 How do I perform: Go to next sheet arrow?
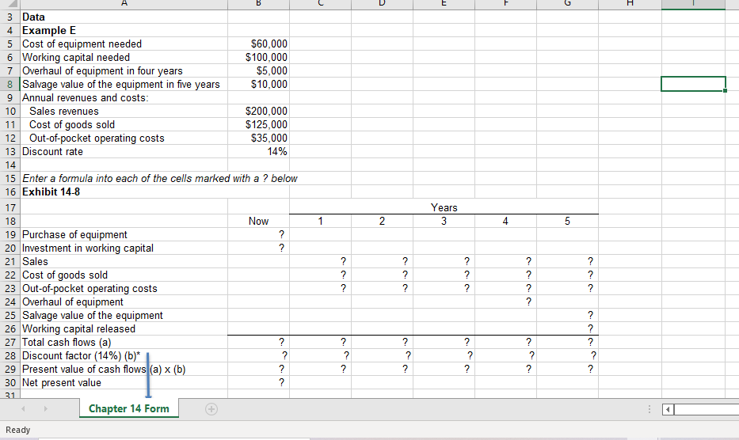click(x=45, y=409)
